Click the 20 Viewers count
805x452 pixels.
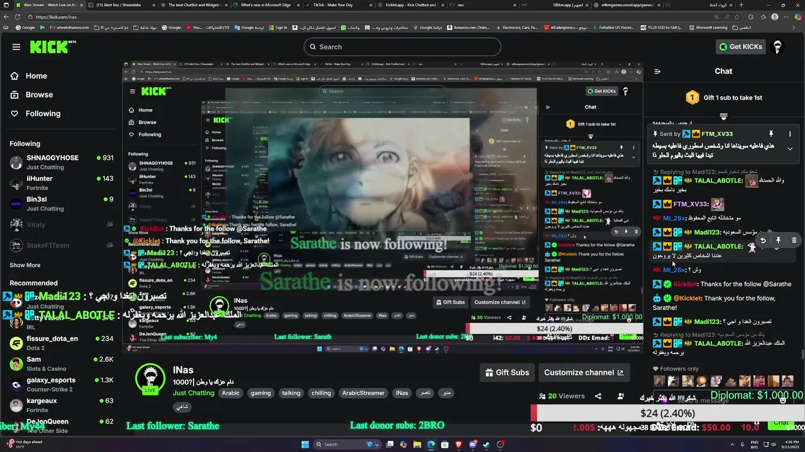point(562,396)
